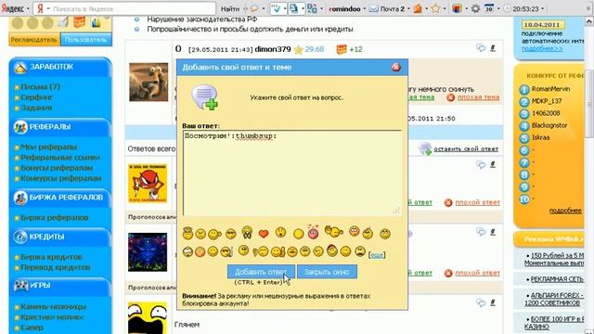594x334 pixels.
Task: Open Серфинг in sidebar
Action: point(36,97)
